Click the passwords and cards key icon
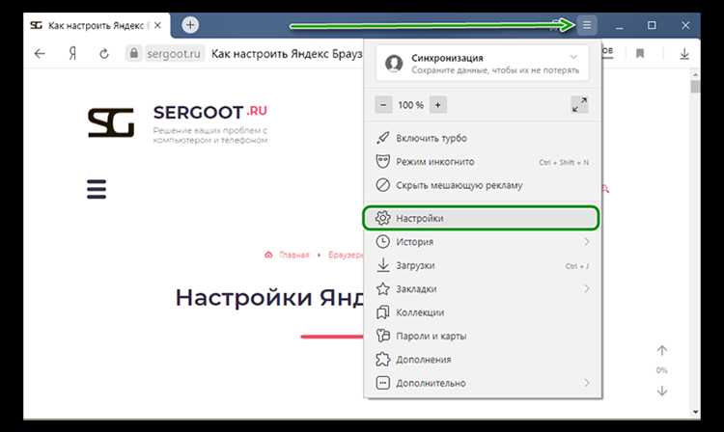Screen dimensions: 724x432 tap(383, 336)
